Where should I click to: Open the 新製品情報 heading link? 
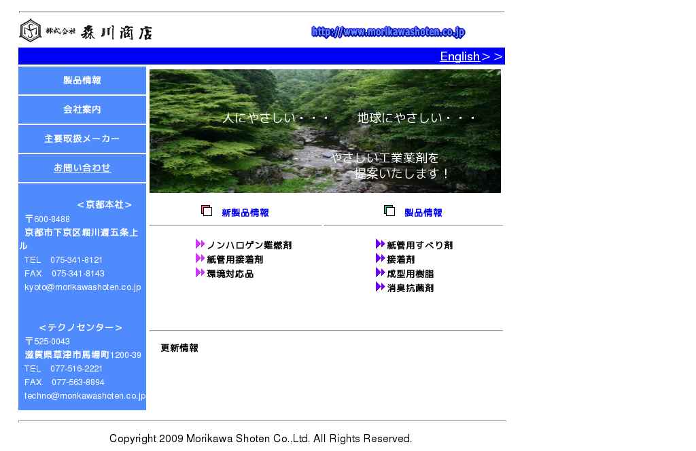tap(245, 213)
